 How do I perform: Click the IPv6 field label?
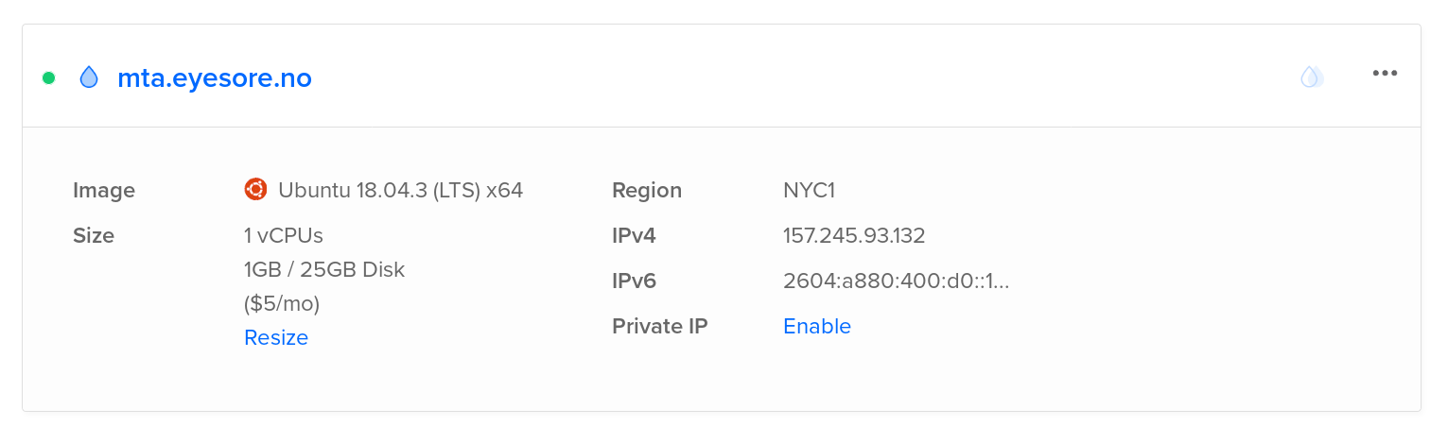pos(635,281)
